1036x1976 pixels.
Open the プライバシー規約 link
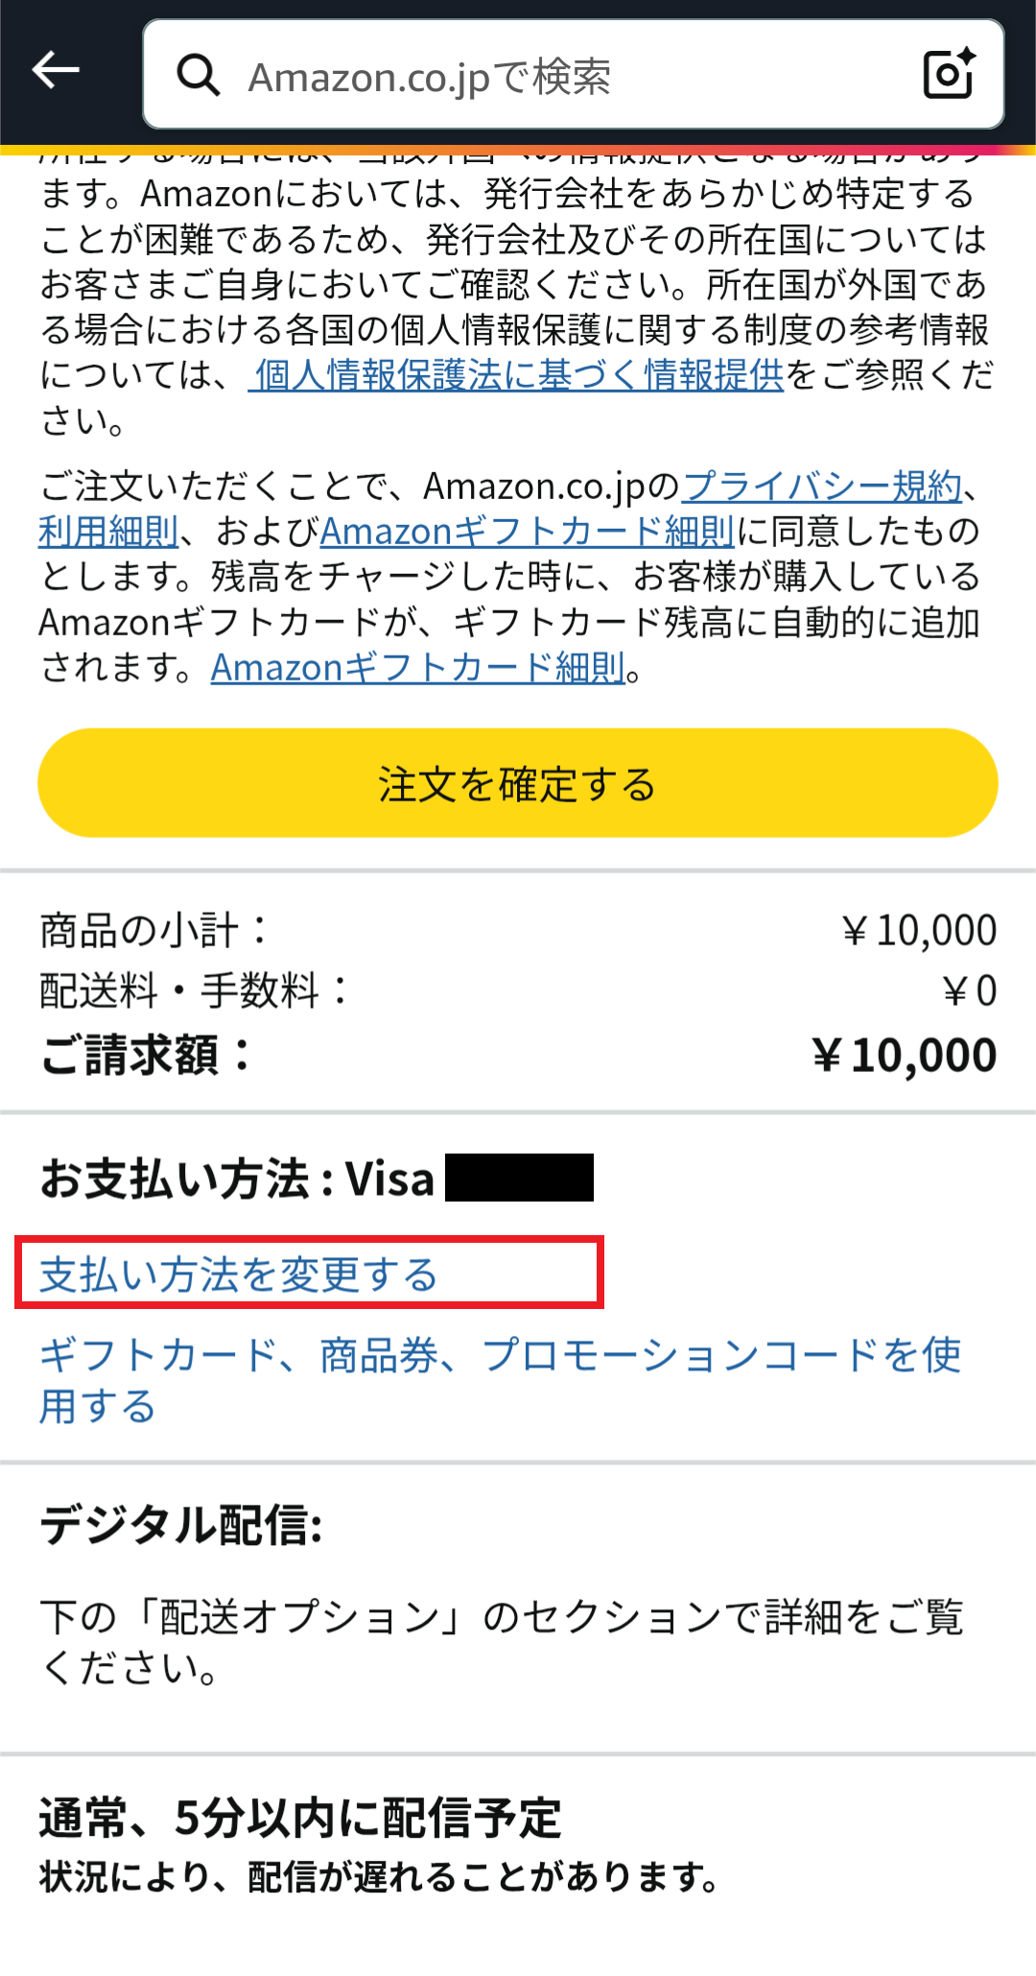(x=821, y=487)
